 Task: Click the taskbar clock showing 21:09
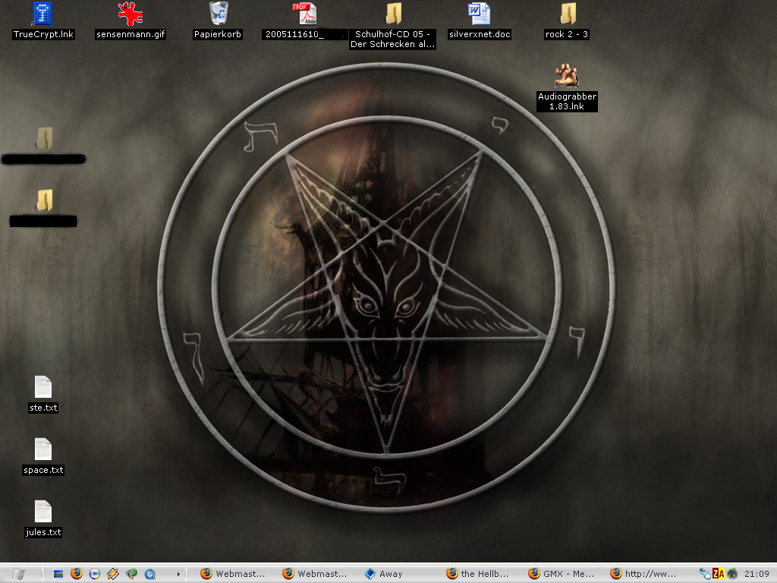pos(757,574)
